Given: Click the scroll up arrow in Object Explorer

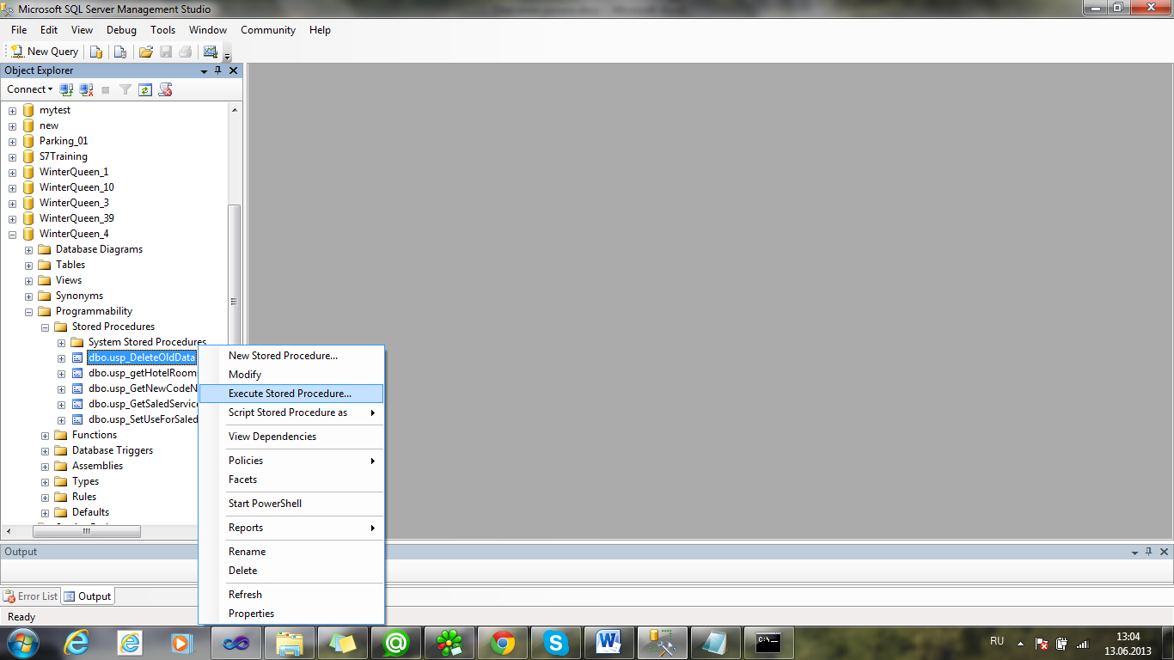Looking at the screenshot, I should click(x=235, y=110).
